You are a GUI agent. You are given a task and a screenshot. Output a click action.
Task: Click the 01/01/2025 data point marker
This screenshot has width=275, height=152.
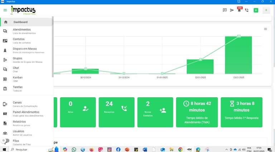(162, 73)
